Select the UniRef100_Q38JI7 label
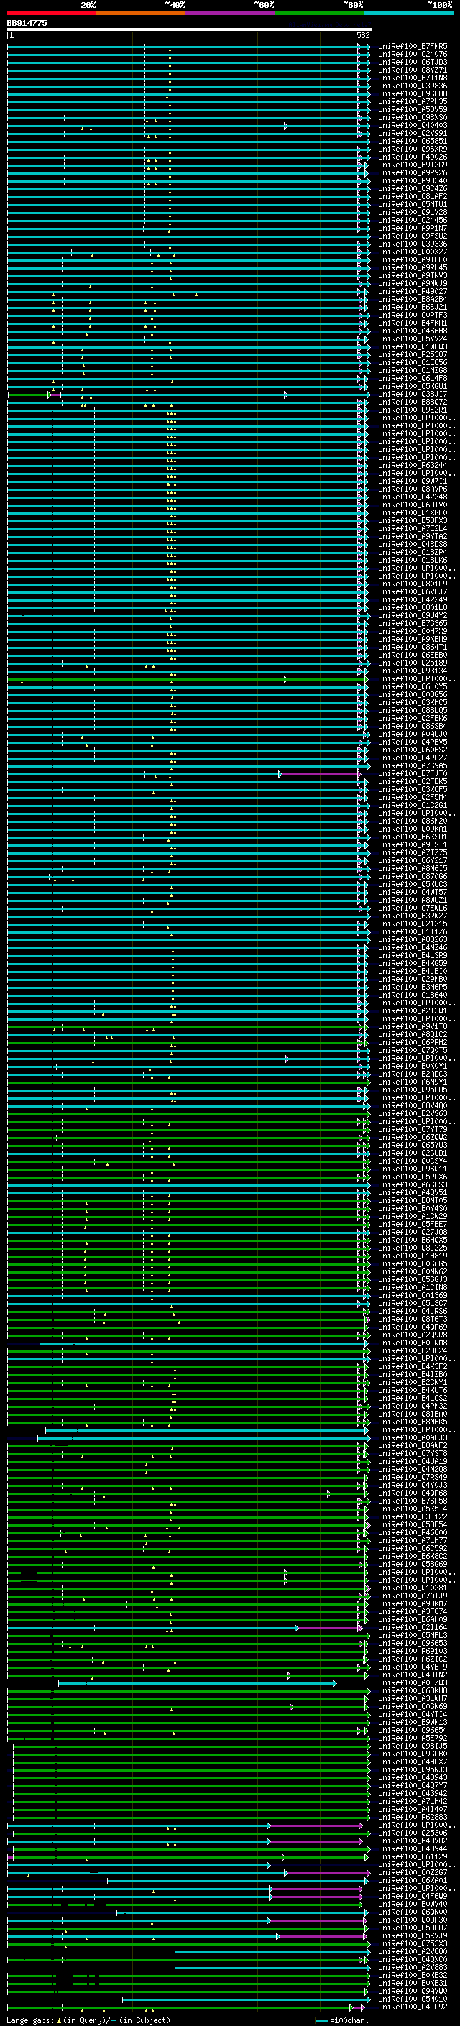This screenshot has width=460, height=2026. [413, 394]
